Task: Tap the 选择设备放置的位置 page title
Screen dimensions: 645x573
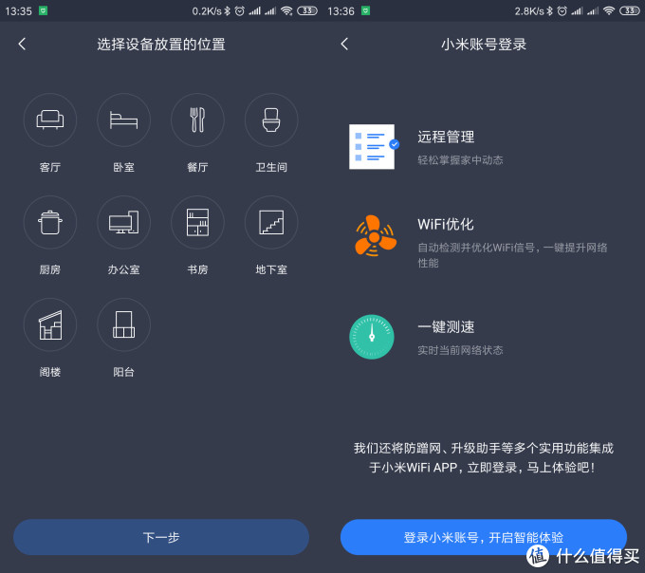Action: click(161, 44)
